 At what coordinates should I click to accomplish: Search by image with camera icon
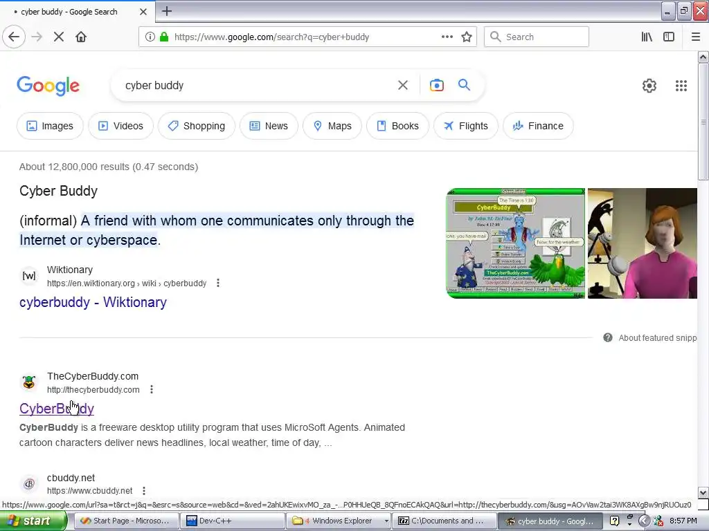pos(437,85)
